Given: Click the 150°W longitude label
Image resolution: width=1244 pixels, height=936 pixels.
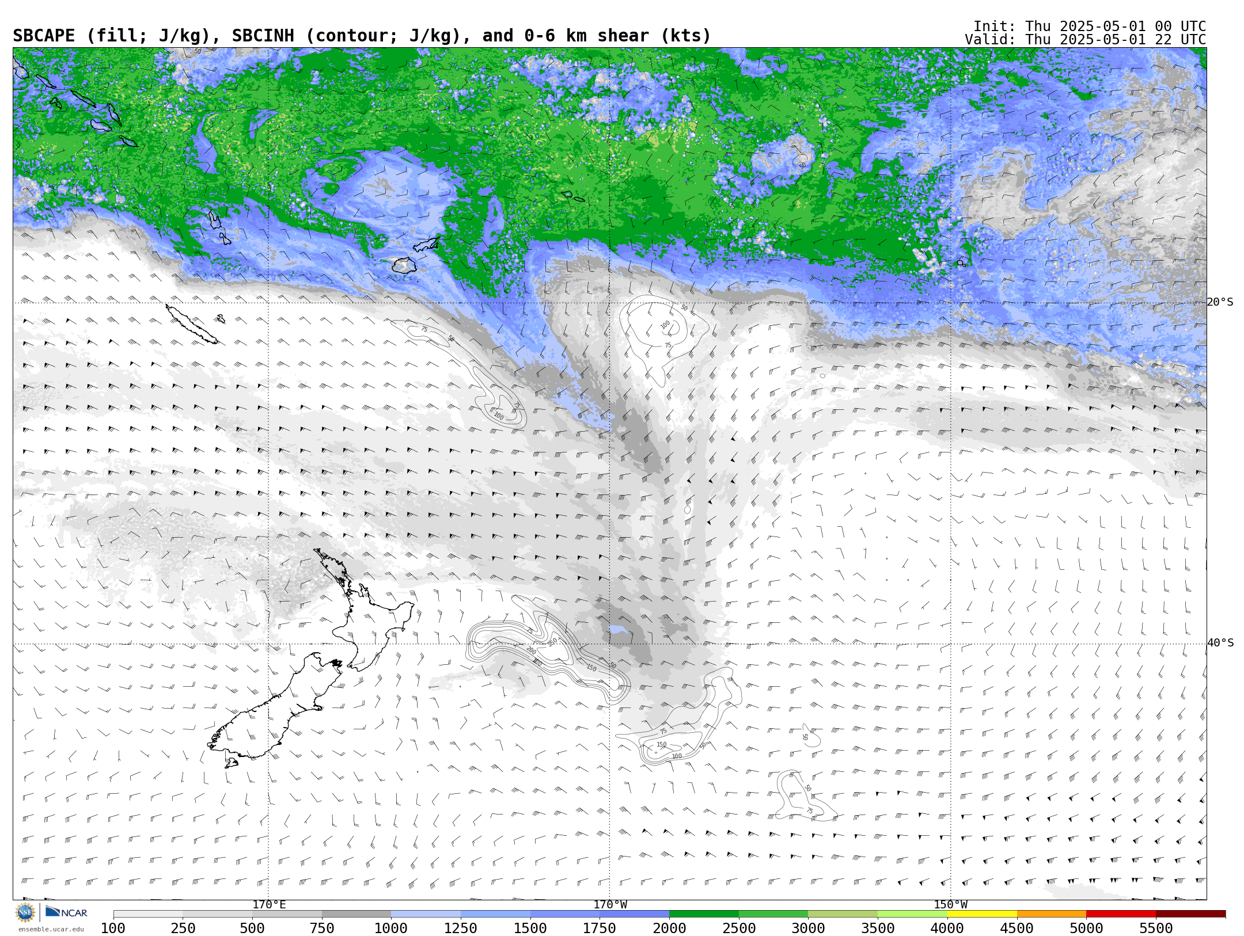Looking at the screenshot, I should (x=951, y=905).
